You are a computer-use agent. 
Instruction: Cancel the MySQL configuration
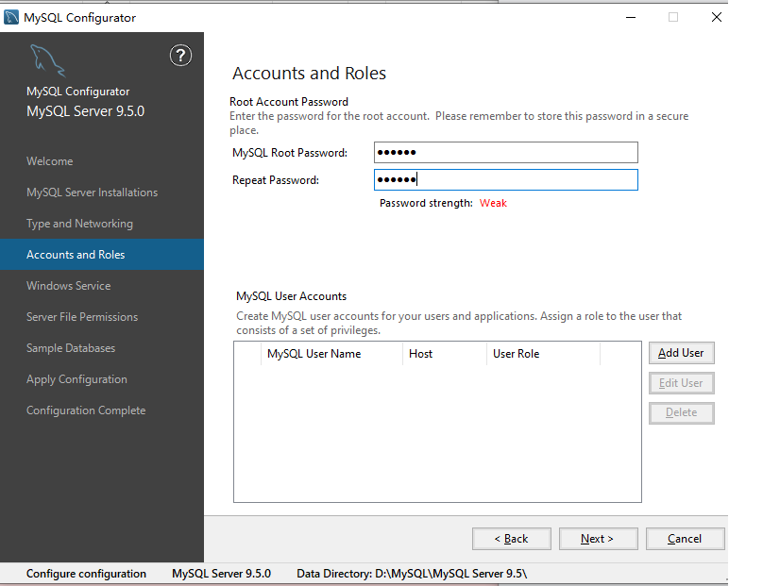(685, 539)
